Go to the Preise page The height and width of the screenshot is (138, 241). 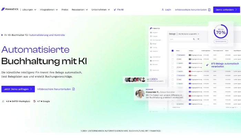[x=65, y=10]
